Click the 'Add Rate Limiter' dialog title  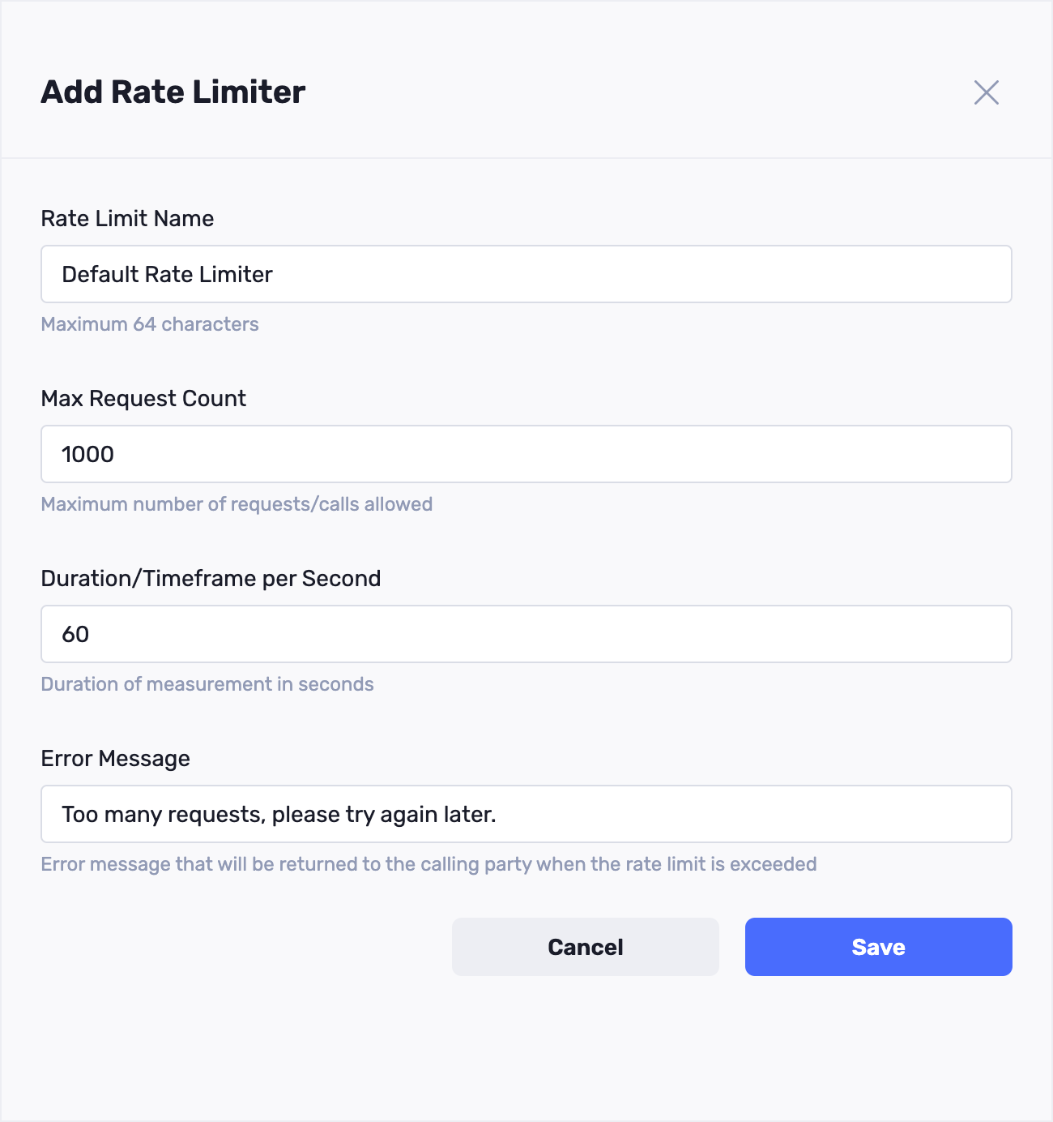coord(173,92)
